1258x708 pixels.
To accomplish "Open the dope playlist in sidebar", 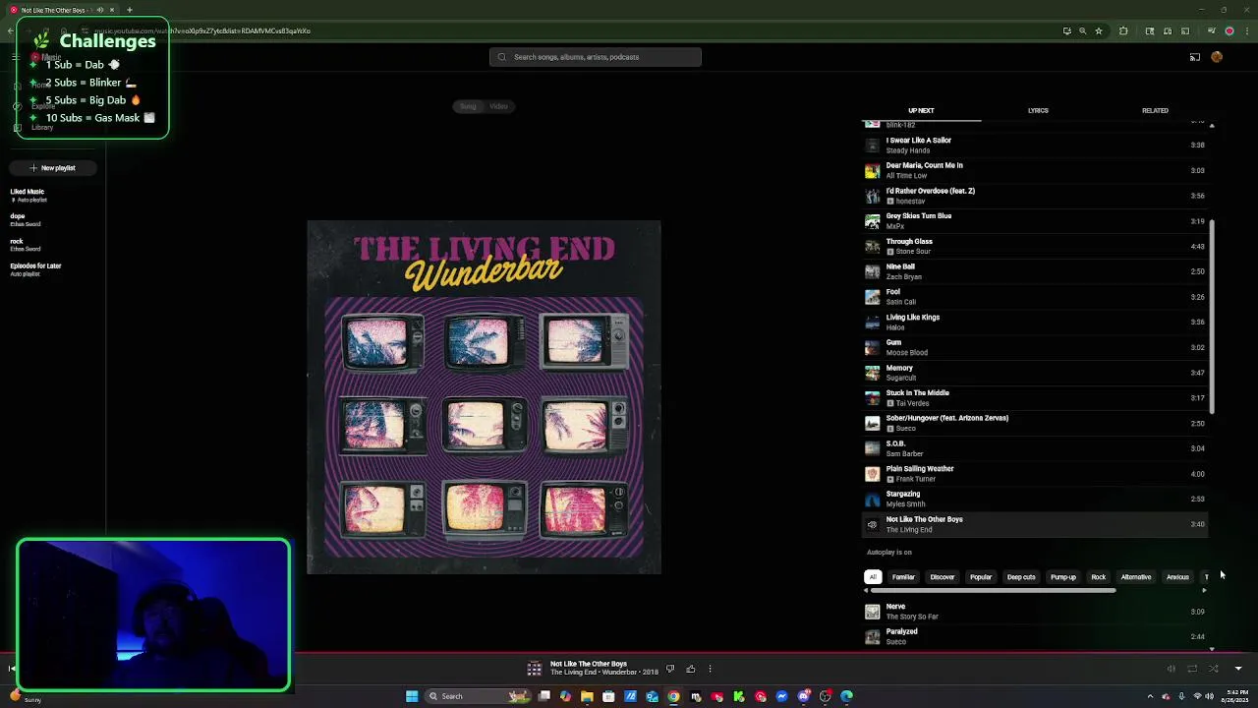I will 25,219.
